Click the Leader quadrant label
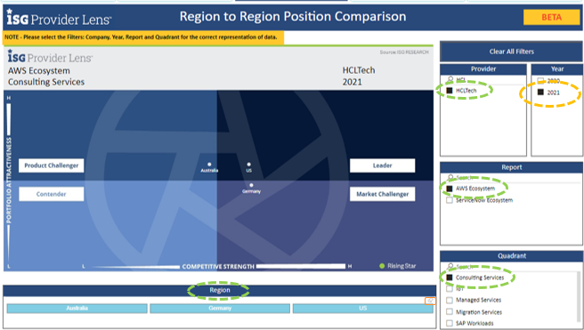Screen dimensions: 584x330 [382, 165]
